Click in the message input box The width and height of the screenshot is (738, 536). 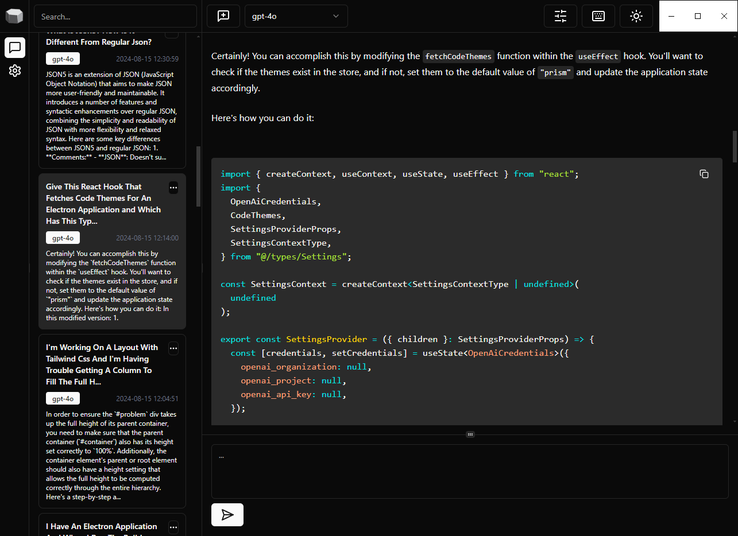(x=470, y=471)
